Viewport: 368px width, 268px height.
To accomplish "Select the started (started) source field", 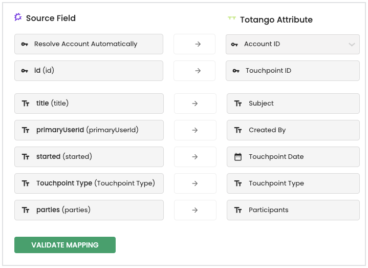I will click(x=89, y=157).
